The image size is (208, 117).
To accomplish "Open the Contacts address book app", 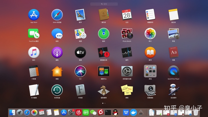I will tap(104, 15).
